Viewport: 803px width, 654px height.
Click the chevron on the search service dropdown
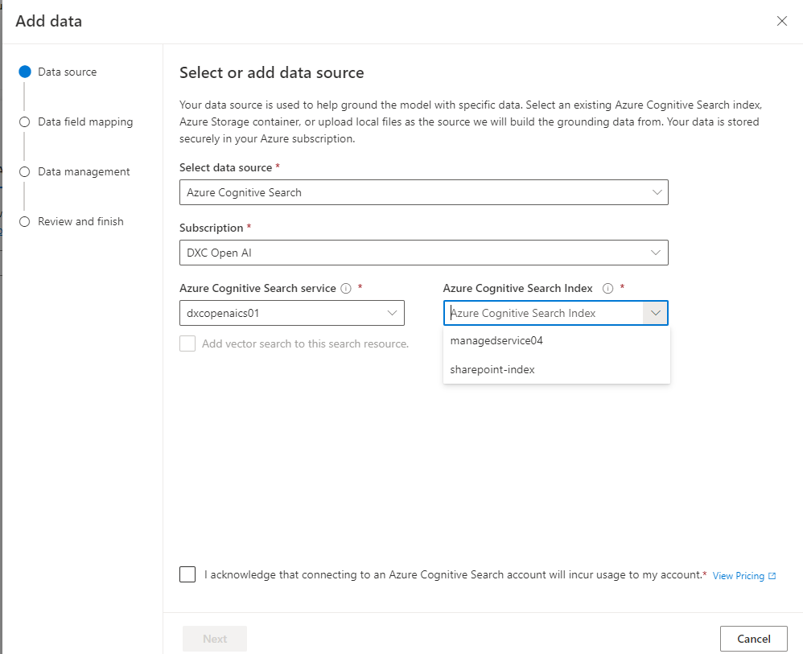click(393, 313)
